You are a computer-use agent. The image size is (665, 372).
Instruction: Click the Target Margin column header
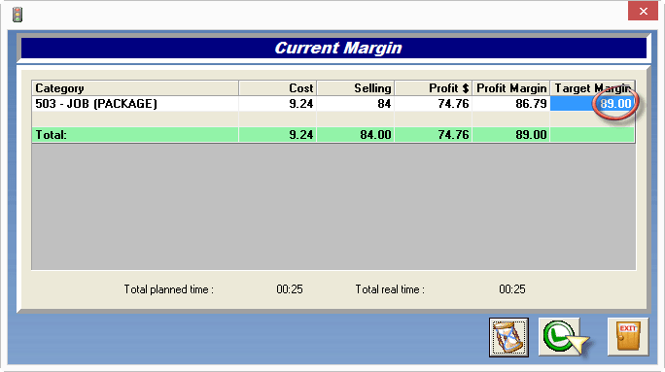point(592,88)
